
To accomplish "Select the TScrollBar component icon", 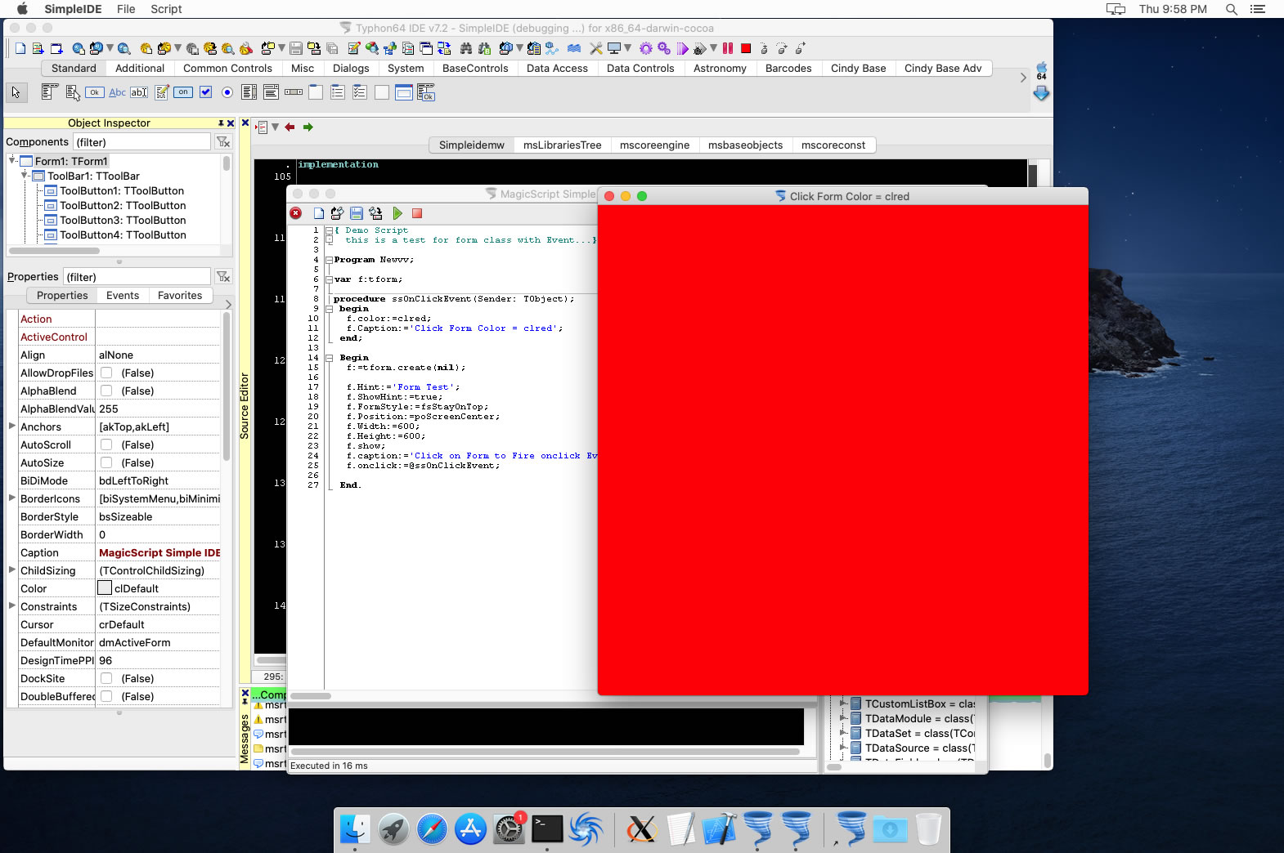I will 294,92.
